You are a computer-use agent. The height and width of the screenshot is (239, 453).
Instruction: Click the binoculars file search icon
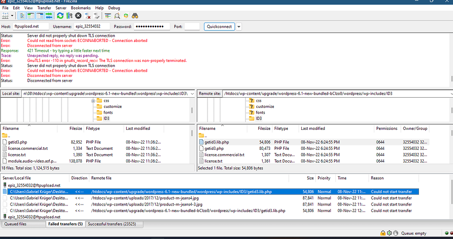click(135, 16)
